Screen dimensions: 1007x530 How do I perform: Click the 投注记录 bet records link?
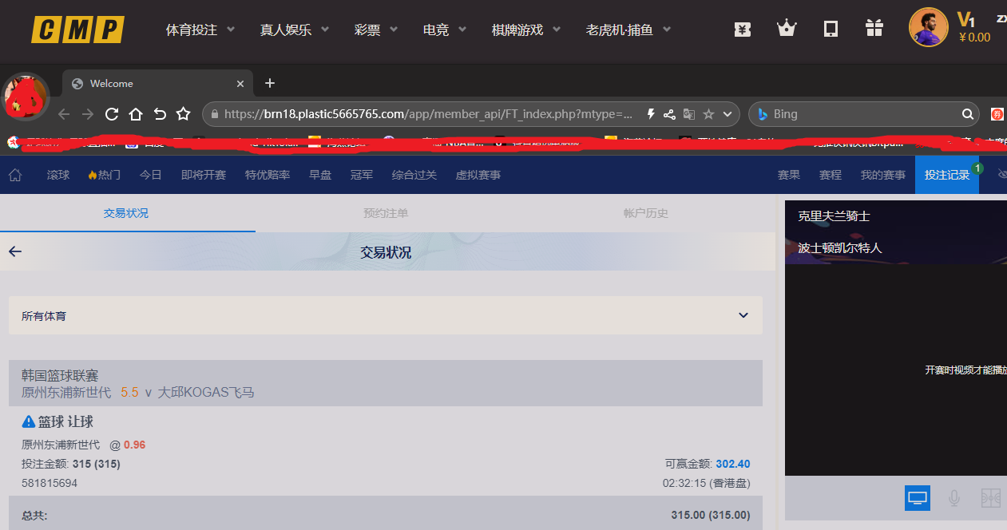[947, 174]
